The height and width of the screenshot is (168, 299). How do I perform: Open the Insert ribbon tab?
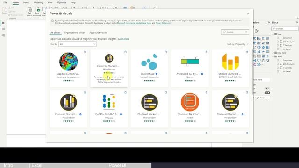[x=26, y=2]
